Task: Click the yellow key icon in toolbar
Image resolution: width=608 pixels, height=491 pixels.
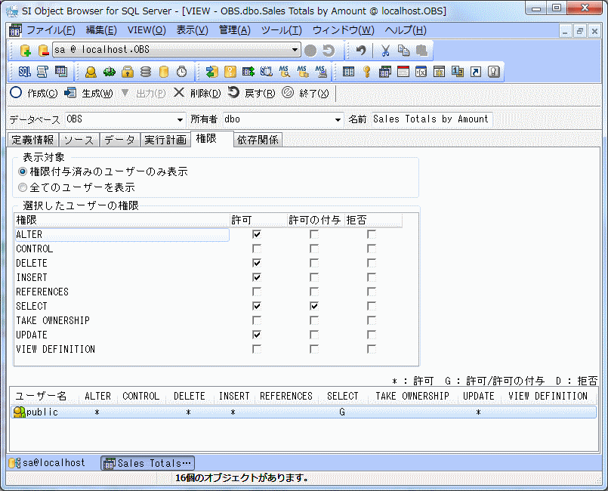Action: click(366, 72)
